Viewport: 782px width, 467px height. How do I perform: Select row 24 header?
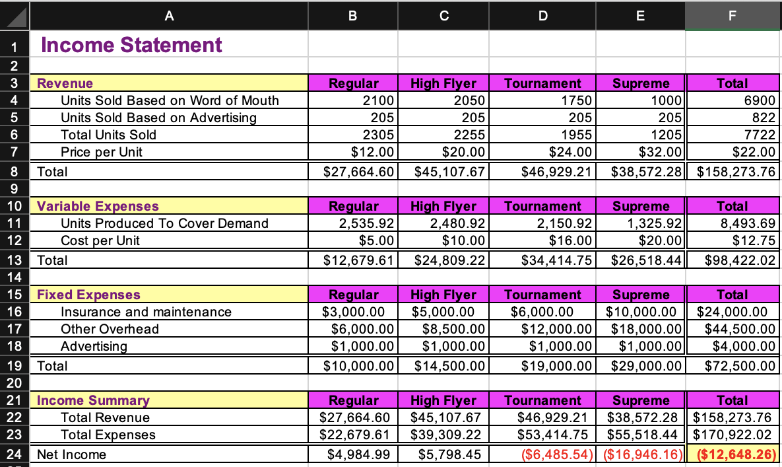click(15, 454)
